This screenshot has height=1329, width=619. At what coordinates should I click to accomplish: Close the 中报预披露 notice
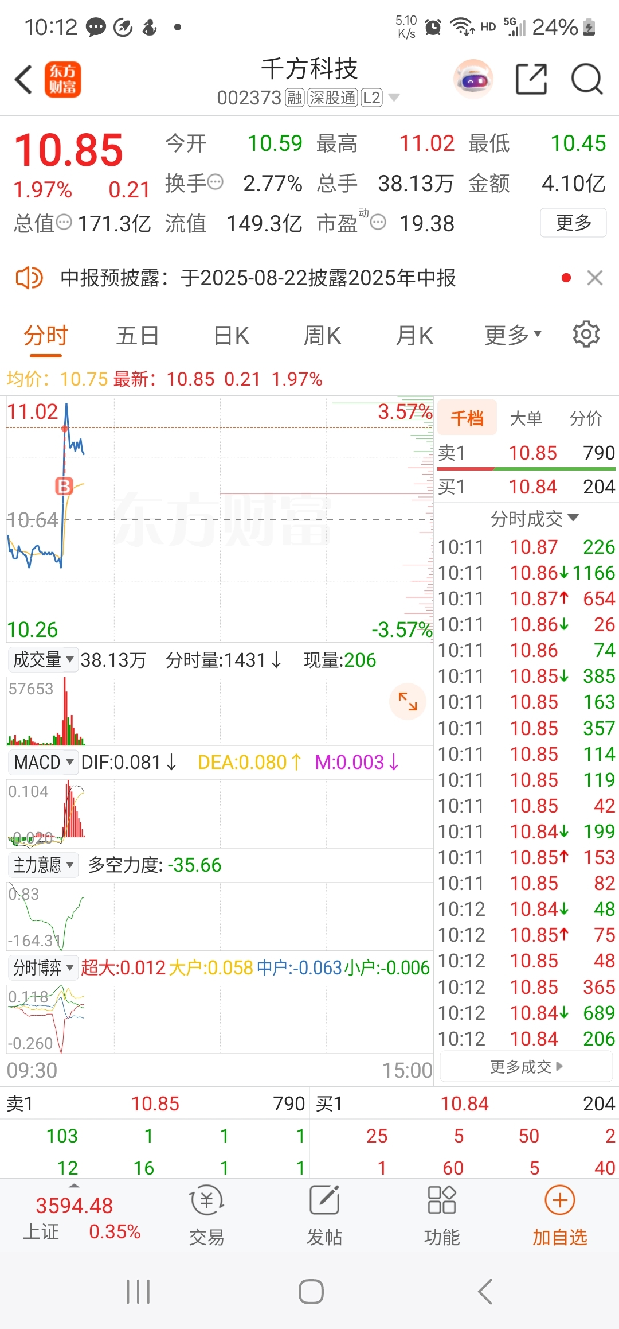595,278
